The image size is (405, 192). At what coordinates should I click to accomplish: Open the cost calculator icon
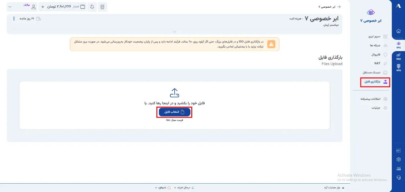coord(103,7)
